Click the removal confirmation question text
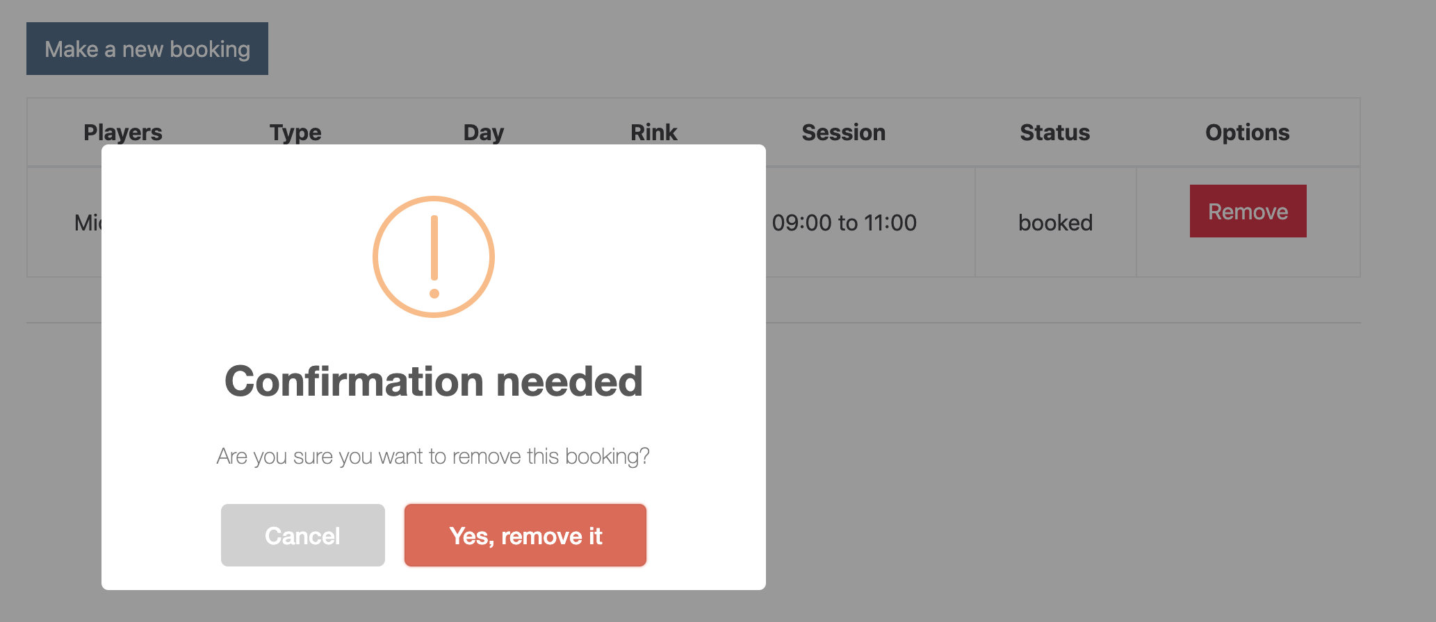 [433, 456]
